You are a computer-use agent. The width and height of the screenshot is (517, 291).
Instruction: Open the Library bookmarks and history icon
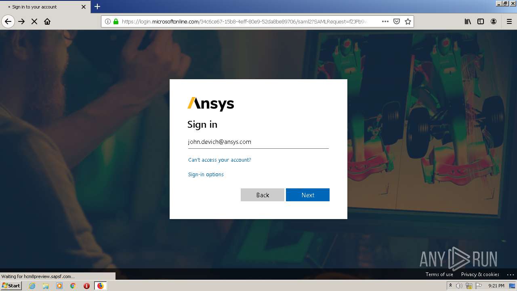[x=468, y=21]
